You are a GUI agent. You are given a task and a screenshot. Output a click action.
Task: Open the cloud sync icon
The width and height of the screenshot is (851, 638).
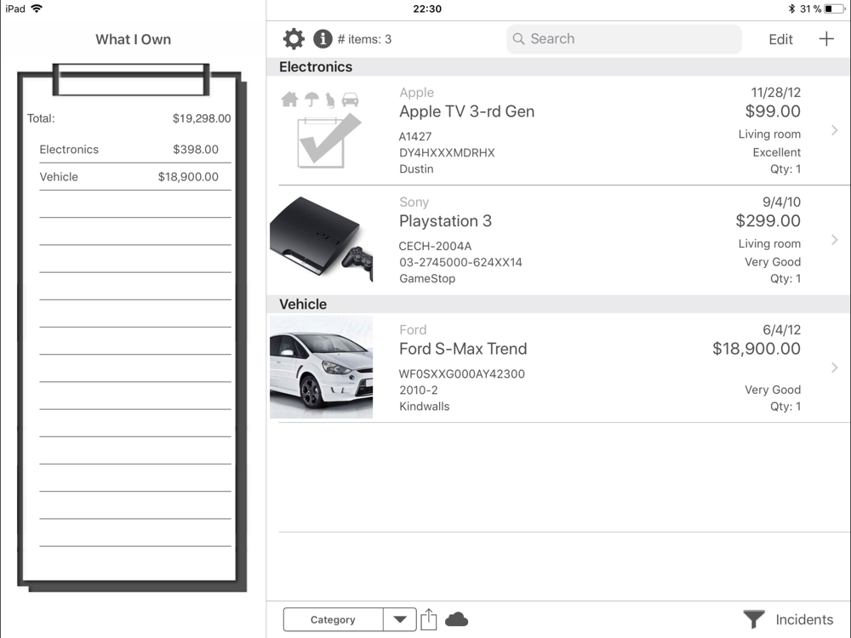(456, 619)
